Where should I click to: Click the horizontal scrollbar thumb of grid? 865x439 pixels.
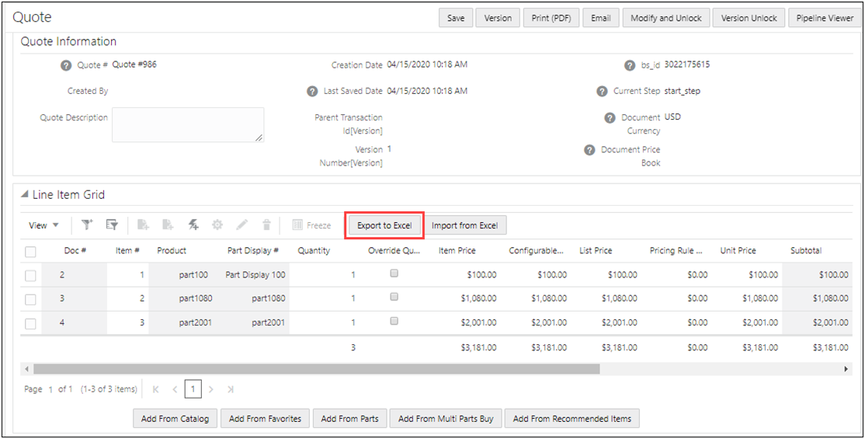(316, 369)
